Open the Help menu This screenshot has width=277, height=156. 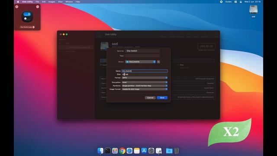(x=78, y=2)
